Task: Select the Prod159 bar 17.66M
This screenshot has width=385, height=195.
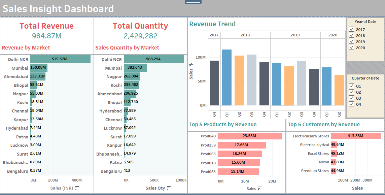Action: (242, 145)
